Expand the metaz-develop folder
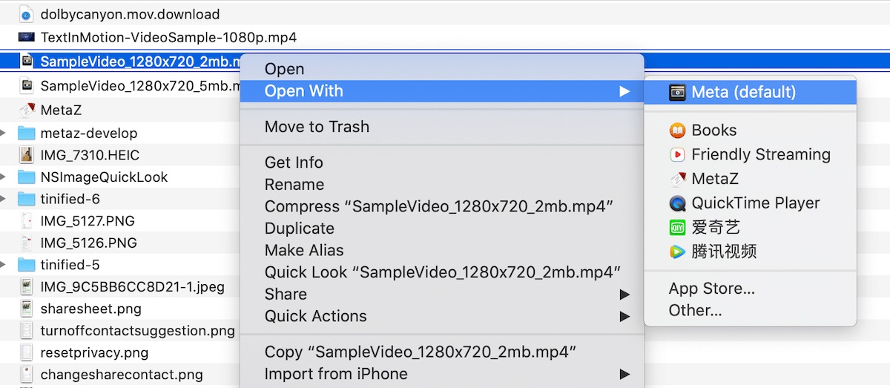Viewport: 890px width, 388px height. [4, 134]
